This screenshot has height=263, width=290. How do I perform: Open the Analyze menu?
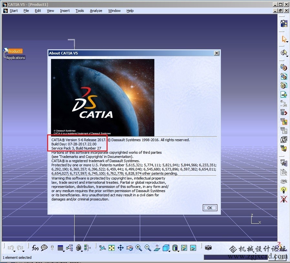96,11
